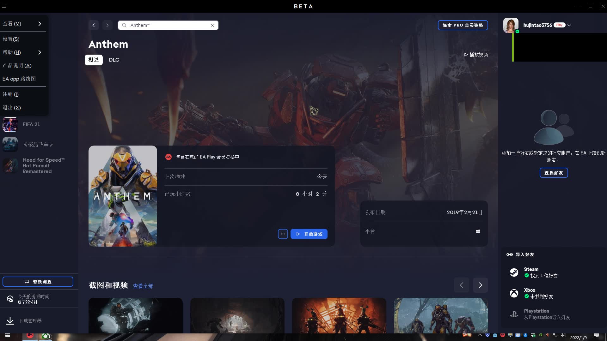607x341 pixels.
Task: Switch to the DLC tab
Action: (114, 60)
